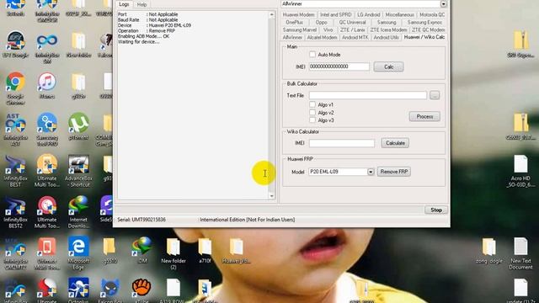Image resolution: width=539 pixels, height=303 pixels.
Task: Launch the Octoplus desktop shortcut
Action: click(78, 290)
